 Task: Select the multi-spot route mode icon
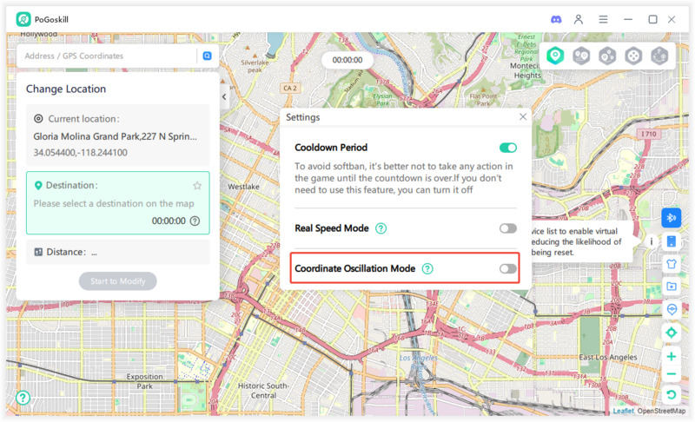(607, 56)
